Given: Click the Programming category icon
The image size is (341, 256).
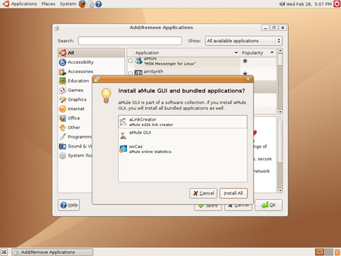Looking at the screenshot, I should (x=63, y=137).
